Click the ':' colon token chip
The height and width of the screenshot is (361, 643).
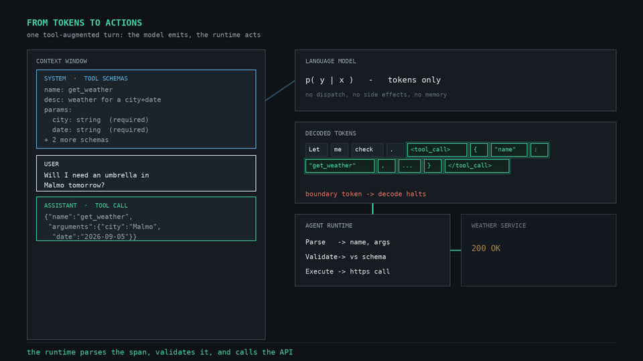coord(539,149)
